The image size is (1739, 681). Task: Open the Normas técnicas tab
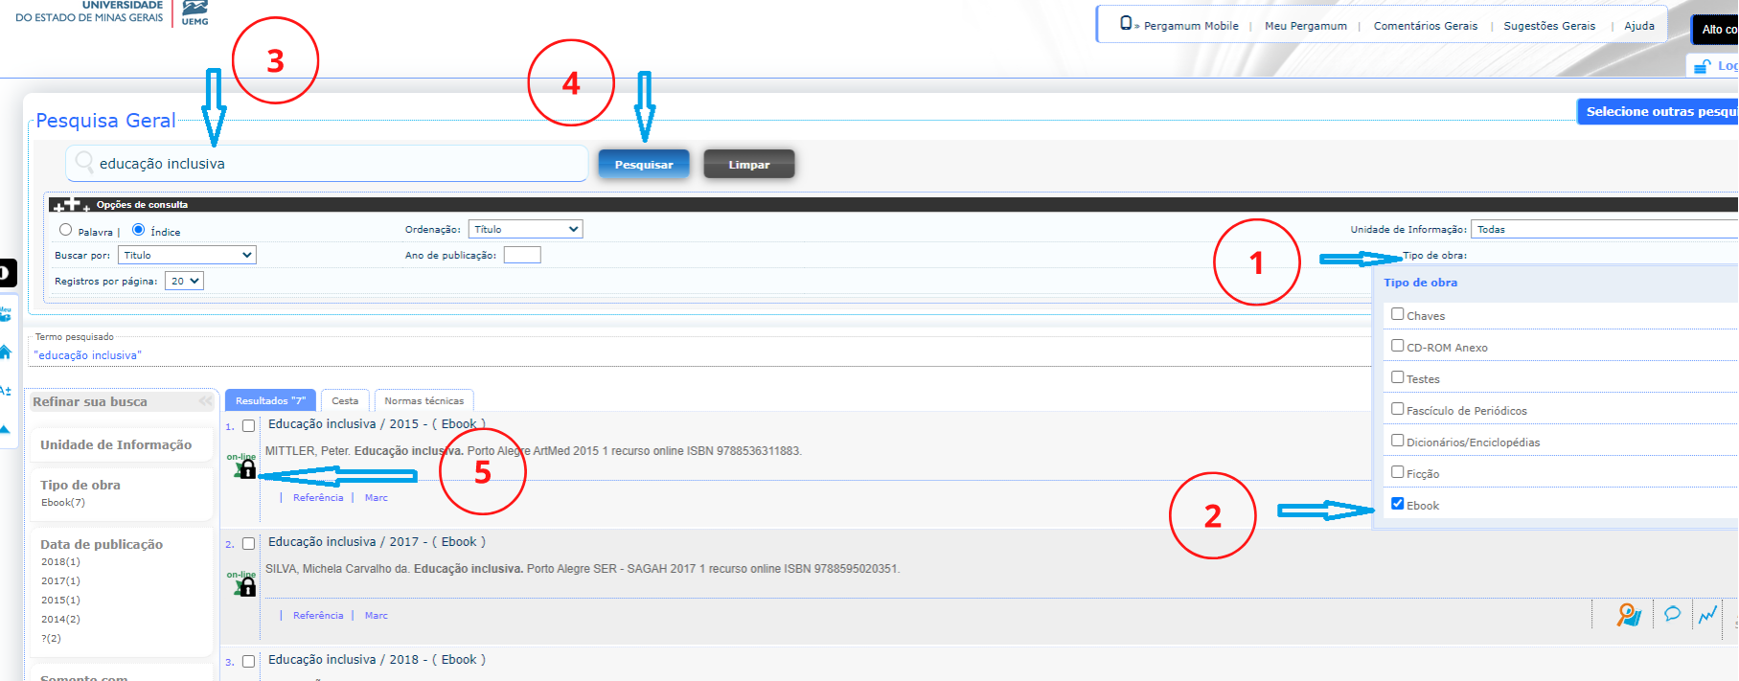pyautogui.click(x=423, y=400)
